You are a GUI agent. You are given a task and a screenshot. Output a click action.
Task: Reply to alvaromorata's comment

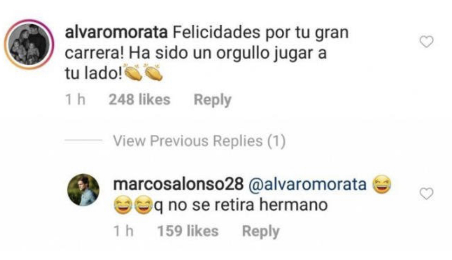(x=212, y=100)
